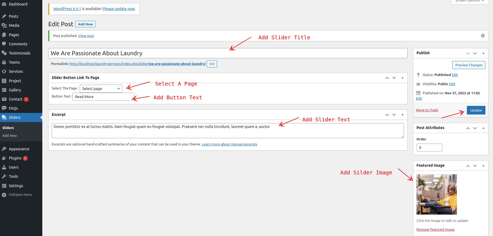Click the Collapse menu arrow icon
Image resolution: width=493 pixels, height=236 pixels.
[4, 195]
